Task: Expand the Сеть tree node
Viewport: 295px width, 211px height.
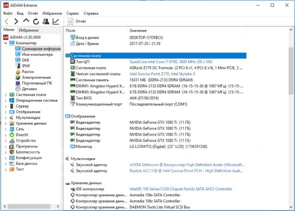Action: pos(6,129)
